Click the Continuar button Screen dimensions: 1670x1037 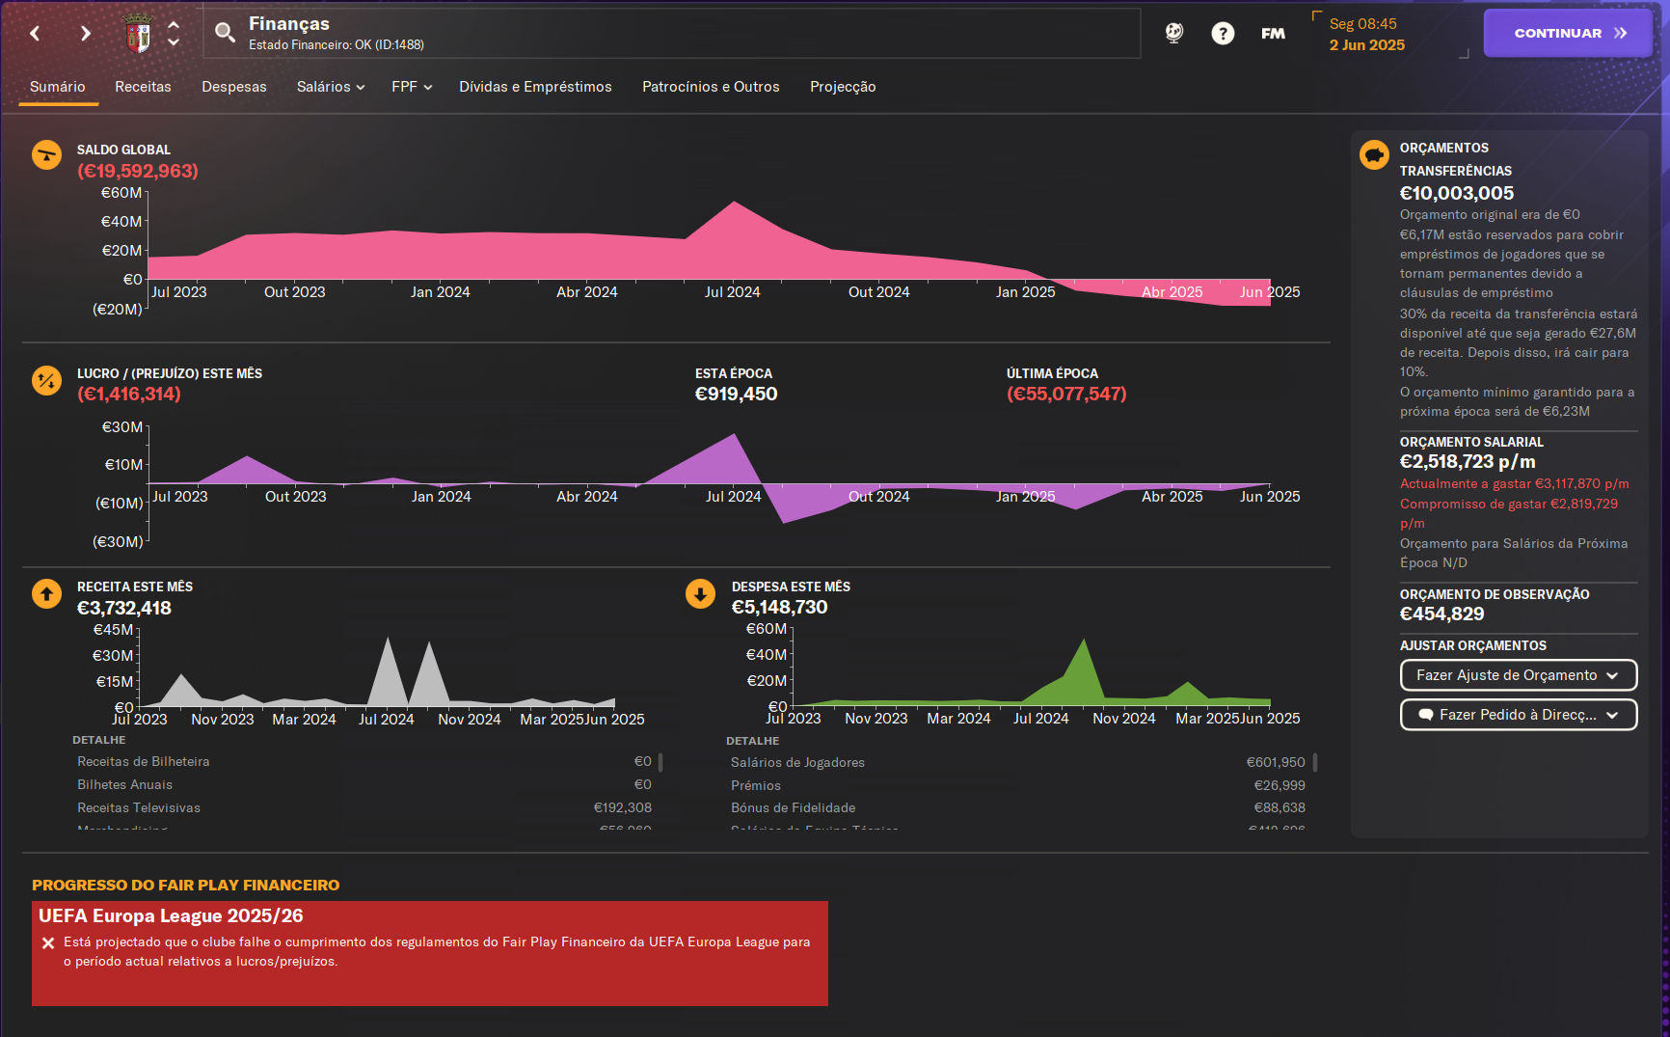pos(1568,33)
